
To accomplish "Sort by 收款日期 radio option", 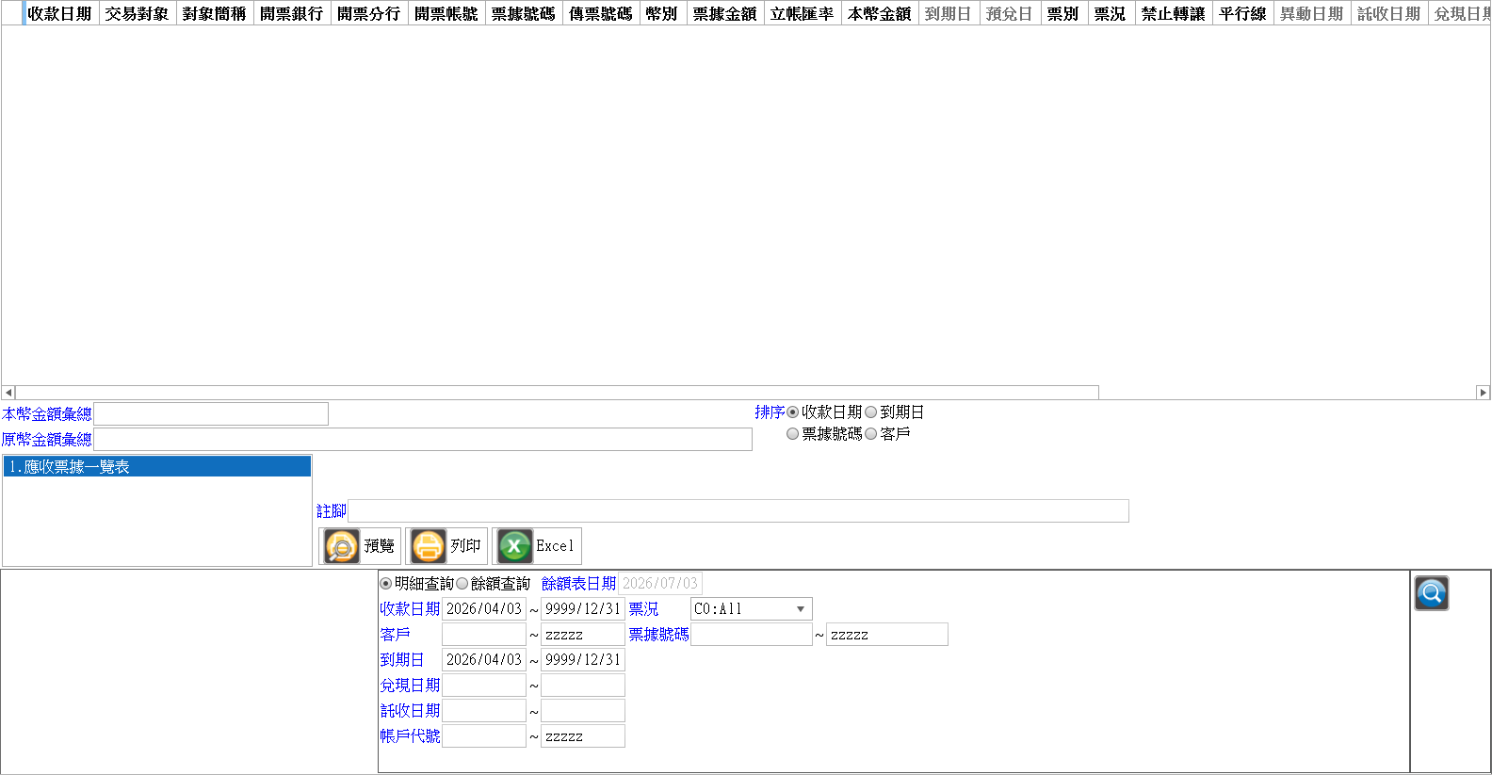I will [x=792, y=412].
